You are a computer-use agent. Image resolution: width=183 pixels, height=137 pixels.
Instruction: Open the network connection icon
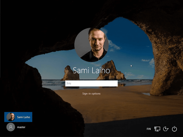point(157,129)
